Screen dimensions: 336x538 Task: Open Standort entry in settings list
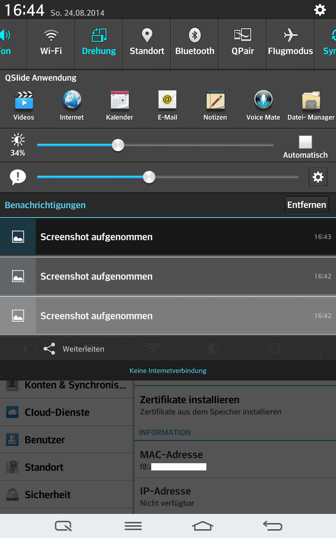click(67, 467)
